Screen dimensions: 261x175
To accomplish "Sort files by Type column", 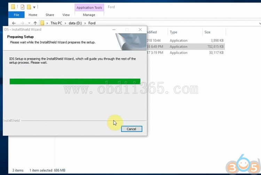I will (173, 32).
